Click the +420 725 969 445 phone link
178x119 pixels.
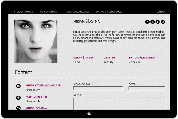point(36,97)
